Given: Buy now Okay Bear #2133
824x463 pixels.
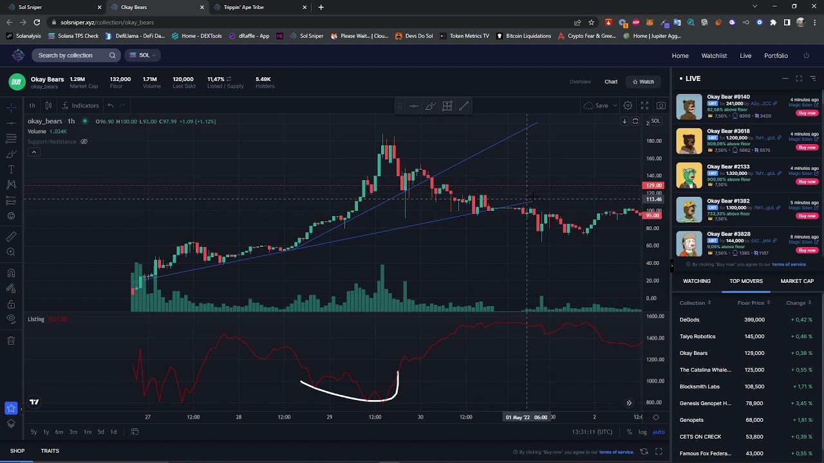Looking at the screenshot, I should point(807,181).
